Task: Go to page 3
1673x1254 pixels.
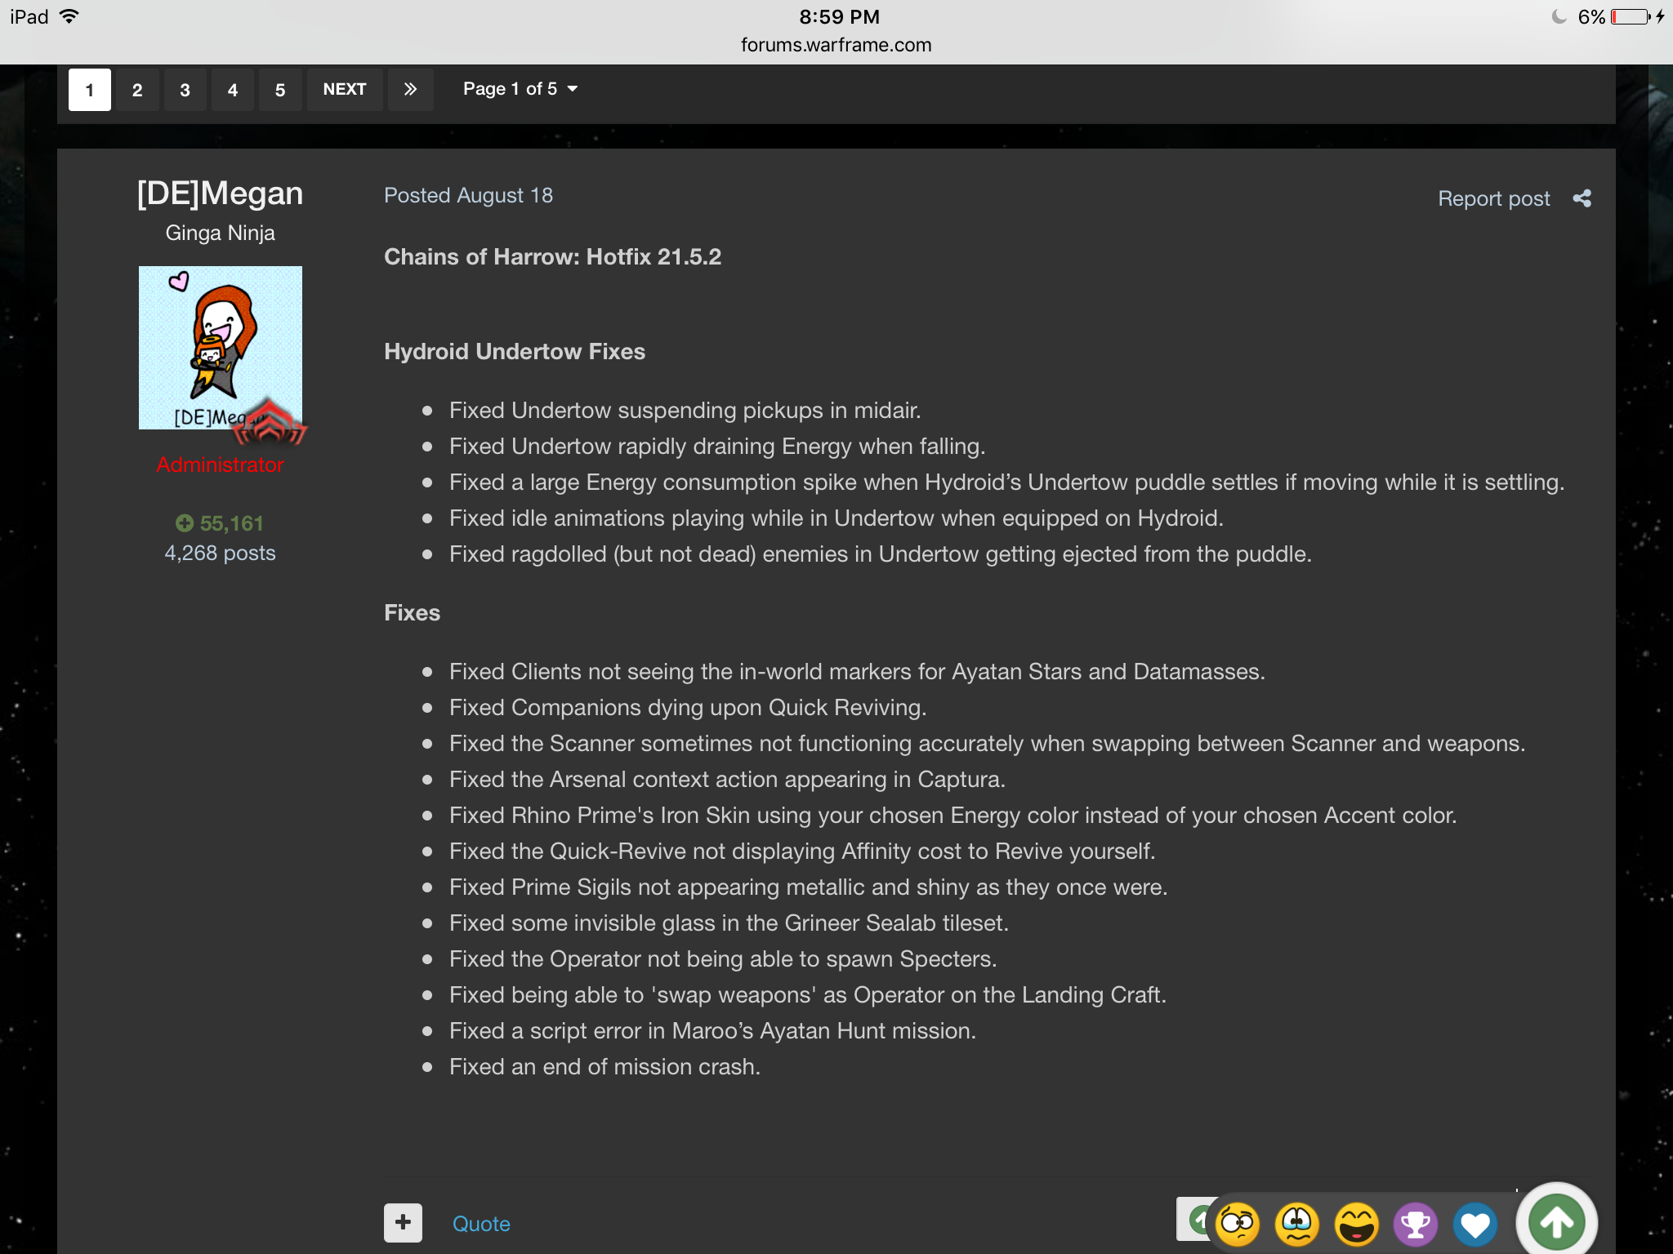Action: (x=185, y=90)
